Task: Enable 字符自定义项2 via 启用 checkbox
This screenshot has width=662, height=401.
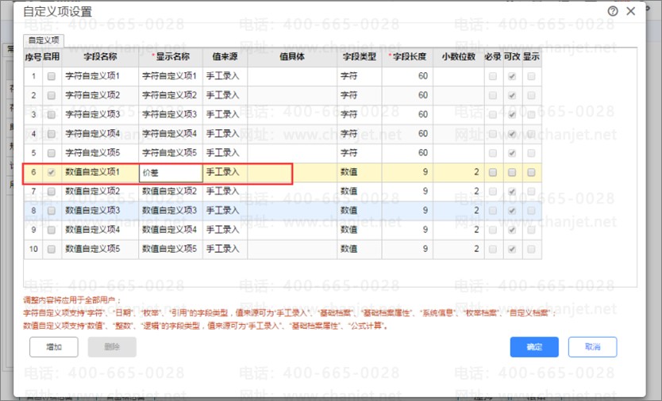Action: (52, 95)
